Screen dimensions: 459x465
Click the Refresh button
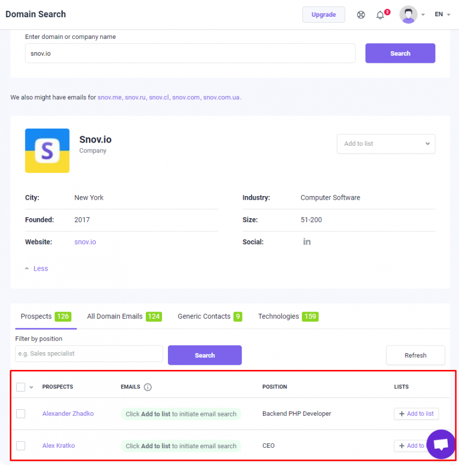point(415,355)
